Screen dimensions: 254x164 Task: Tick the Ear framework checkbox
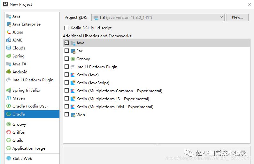click(66, 51)
